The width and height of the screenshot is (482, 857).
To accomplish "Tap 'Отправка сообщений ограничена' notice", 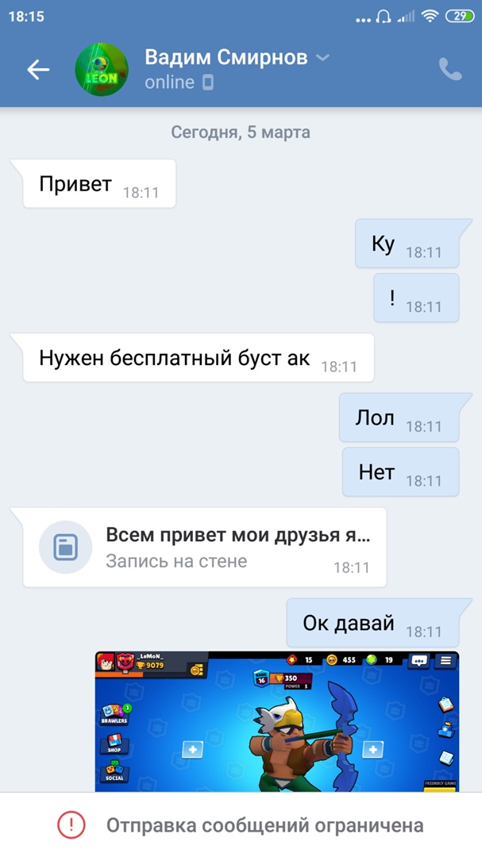I will [264, 824].
